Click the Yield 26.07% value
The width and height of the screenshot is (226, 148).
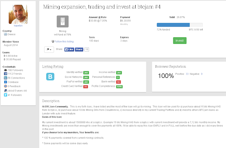point(180,17)
